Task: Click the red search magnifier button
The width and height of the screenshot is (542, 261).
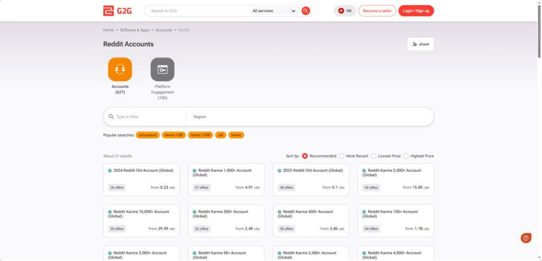Action: (305, 10)
